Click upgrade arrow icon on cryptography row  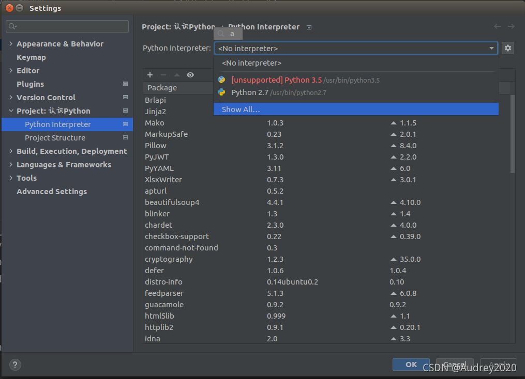pyautogui.click(x=394, y=259)
